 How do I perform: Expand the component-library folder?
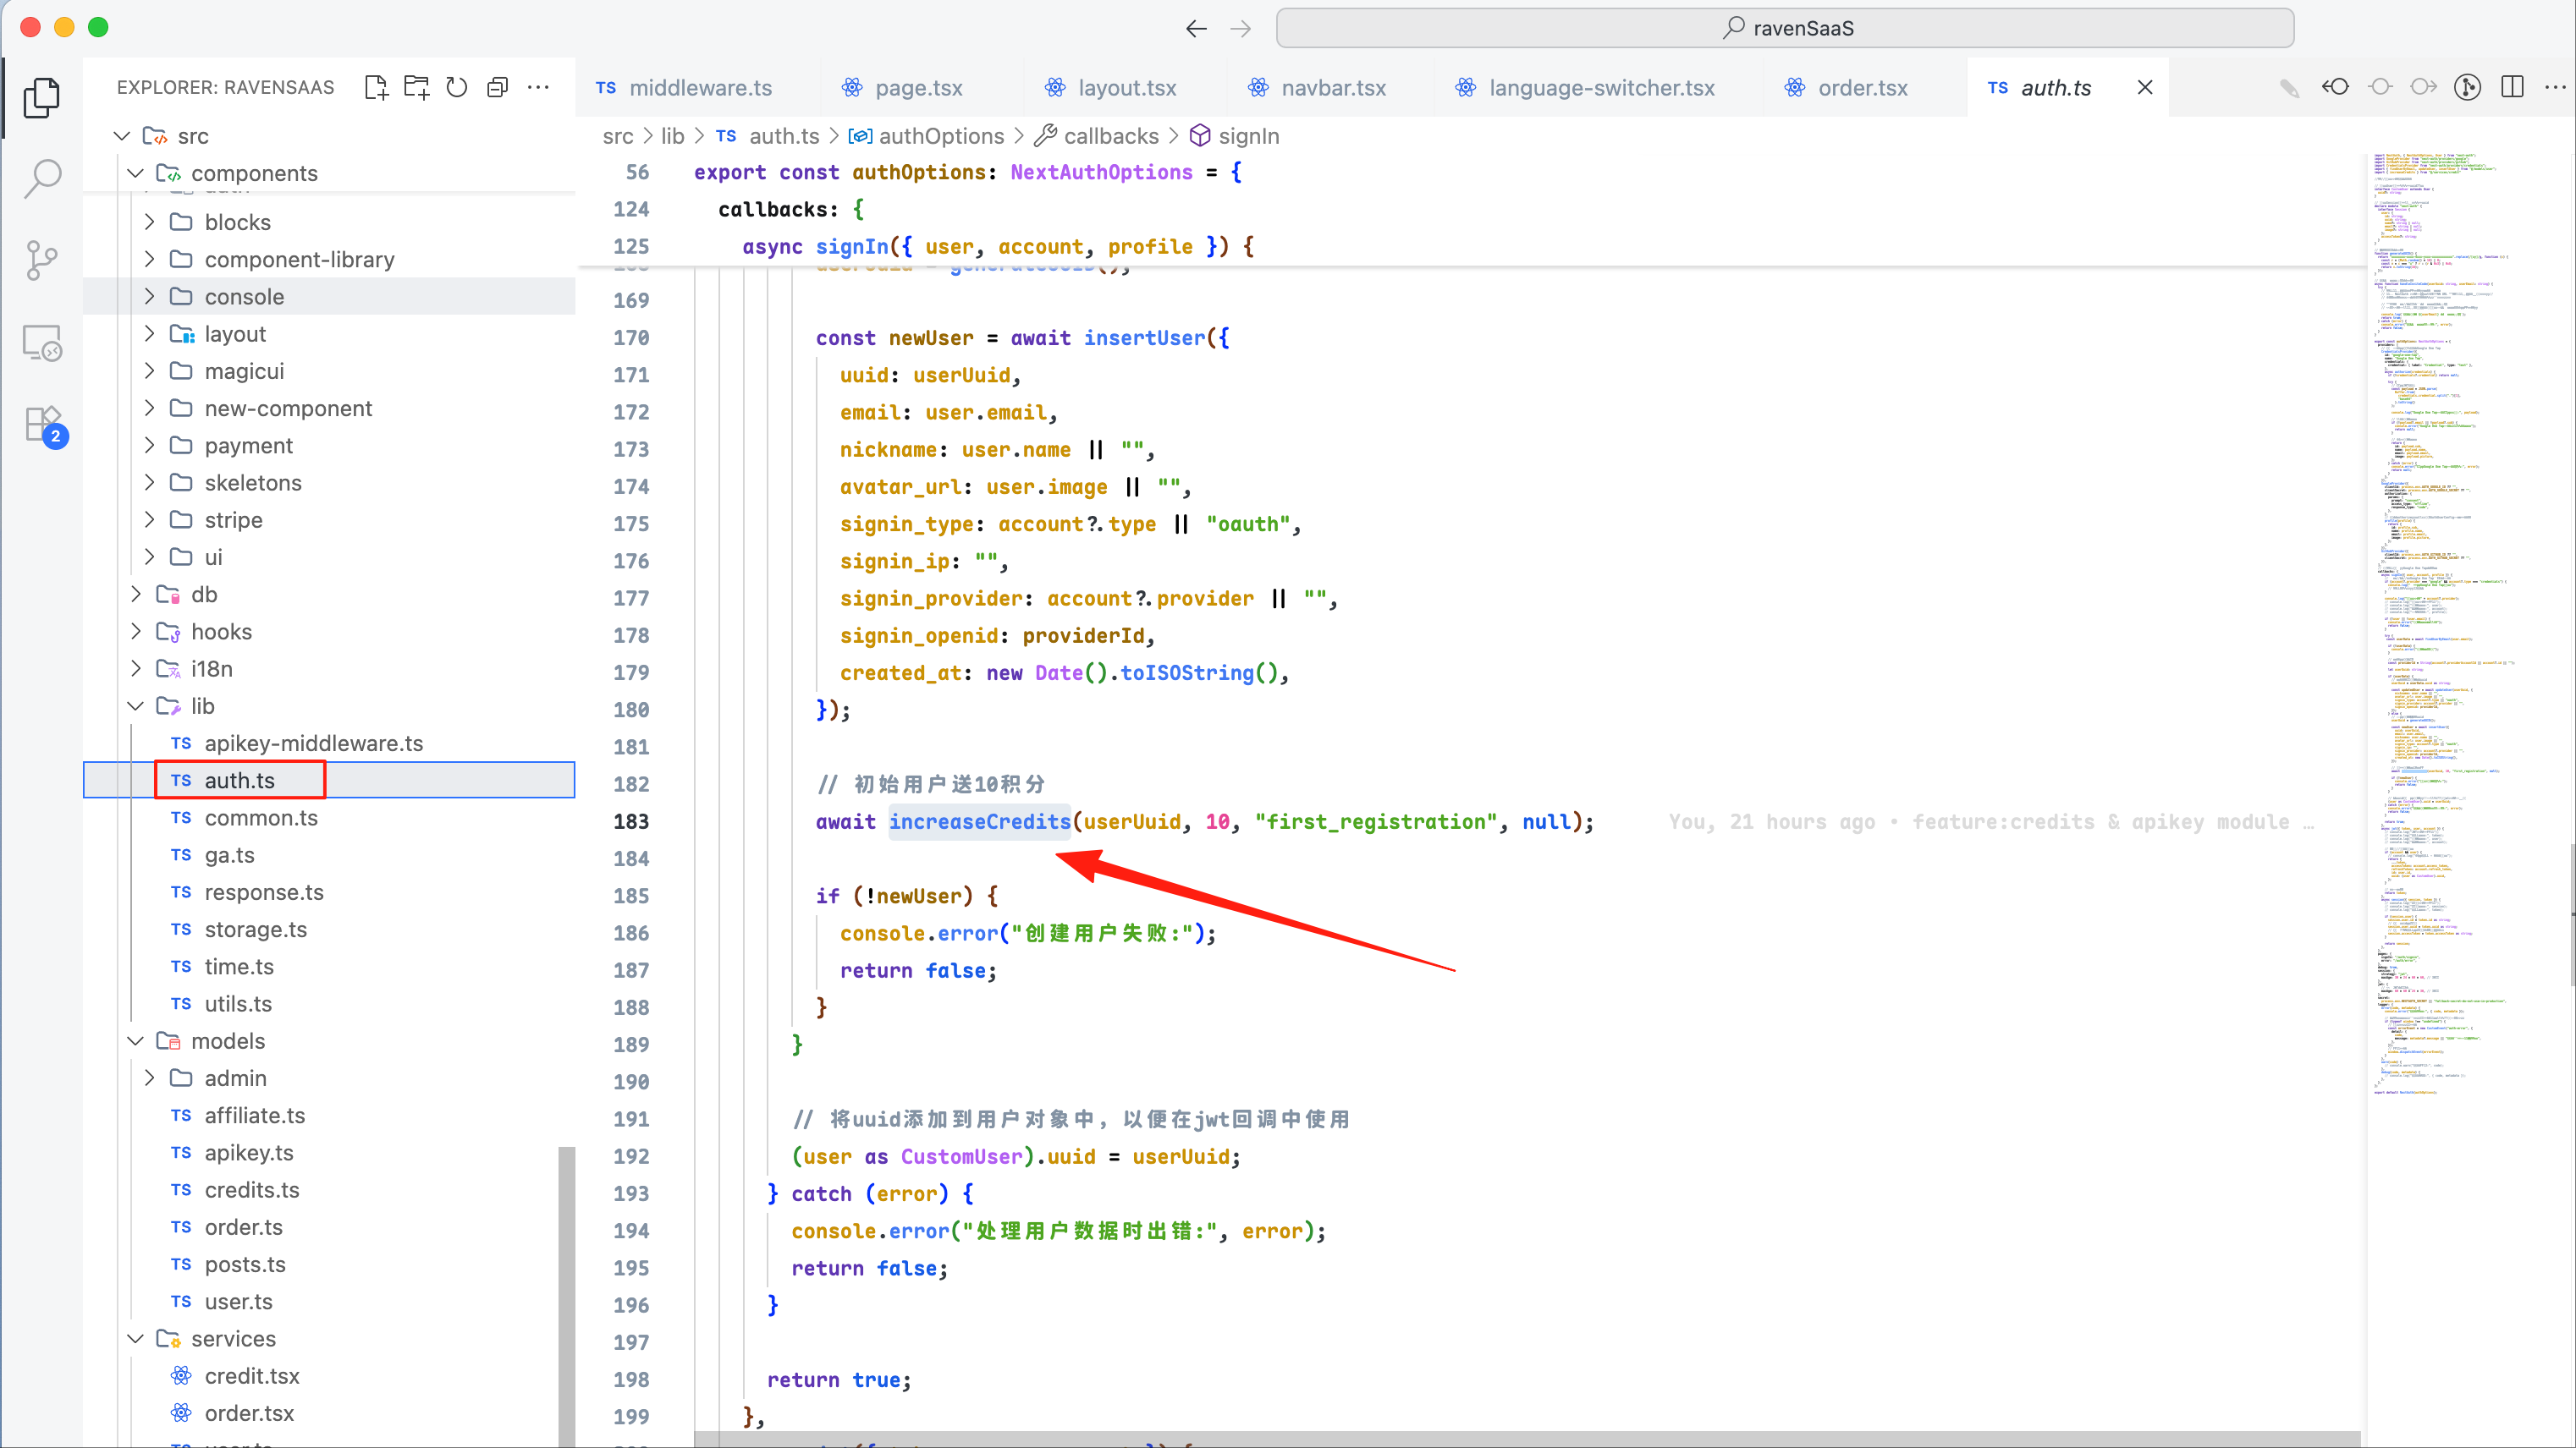tap(149, 260)
